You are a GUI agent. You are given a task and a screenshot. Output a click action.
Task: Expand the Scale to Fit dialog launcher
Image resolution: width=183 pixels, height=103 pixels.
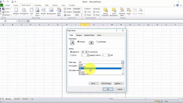point(82,18)
